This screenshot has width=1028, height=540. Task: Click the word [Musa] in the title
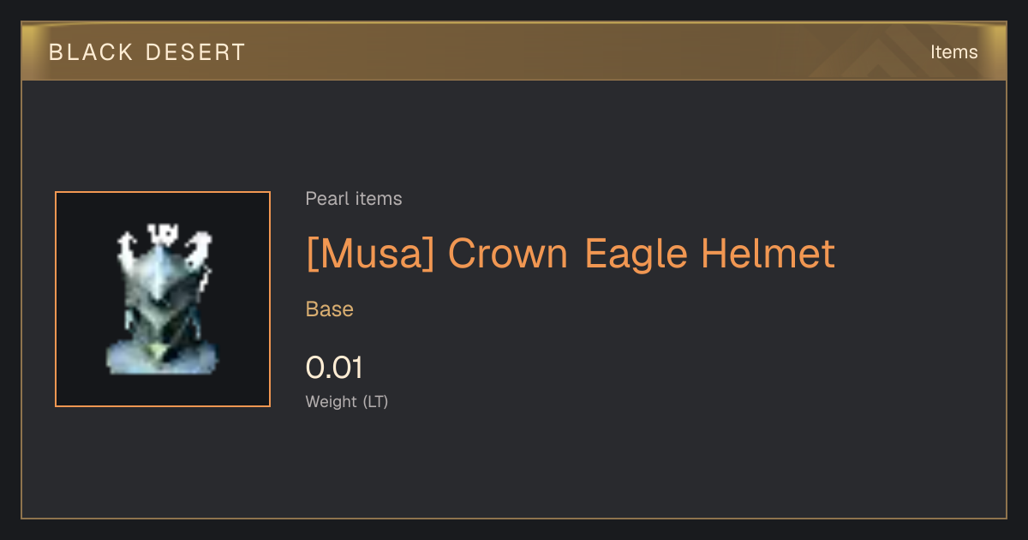tap(371, 254)
